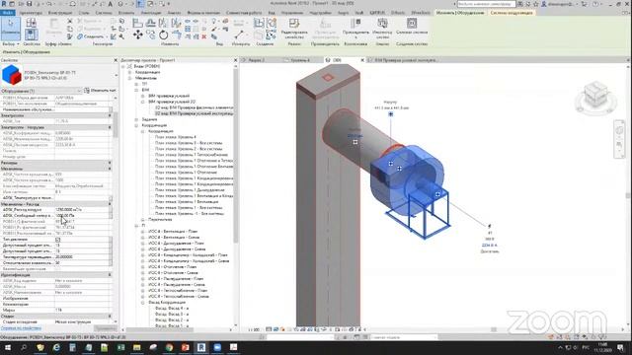Switch to the Level 4 view tab
This screenshot has height=355, width=632.
tap(300, 60)
